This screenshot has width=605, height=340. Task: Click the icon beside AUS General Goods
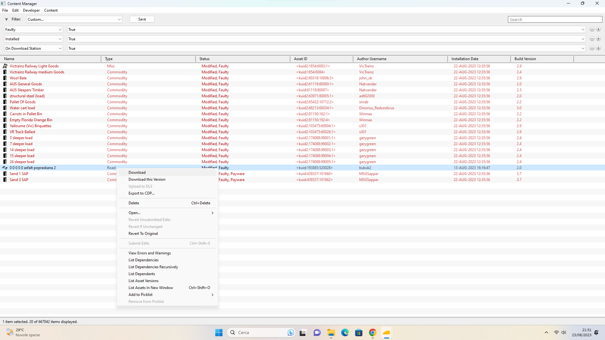coord(5,84)
